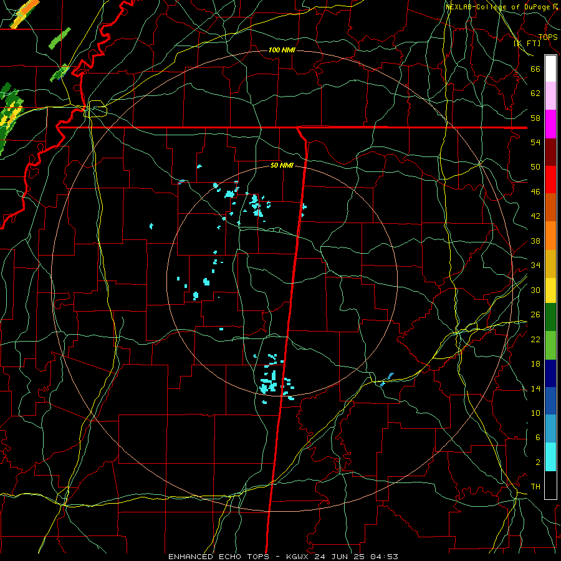Click the medium blue legend swatch

click(550, 401)
